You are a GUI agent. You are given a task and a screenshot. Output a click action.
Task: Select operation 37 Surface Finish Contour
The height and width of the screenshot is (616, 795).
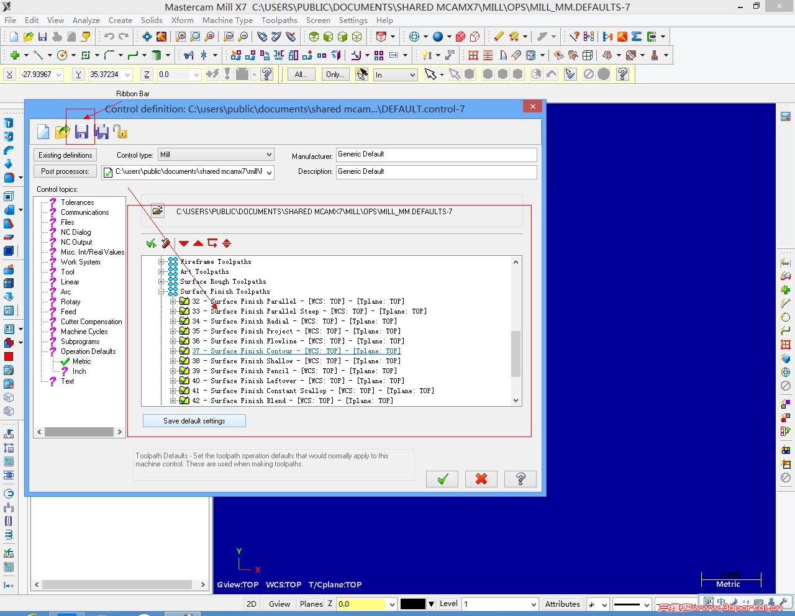click(305, 351)
